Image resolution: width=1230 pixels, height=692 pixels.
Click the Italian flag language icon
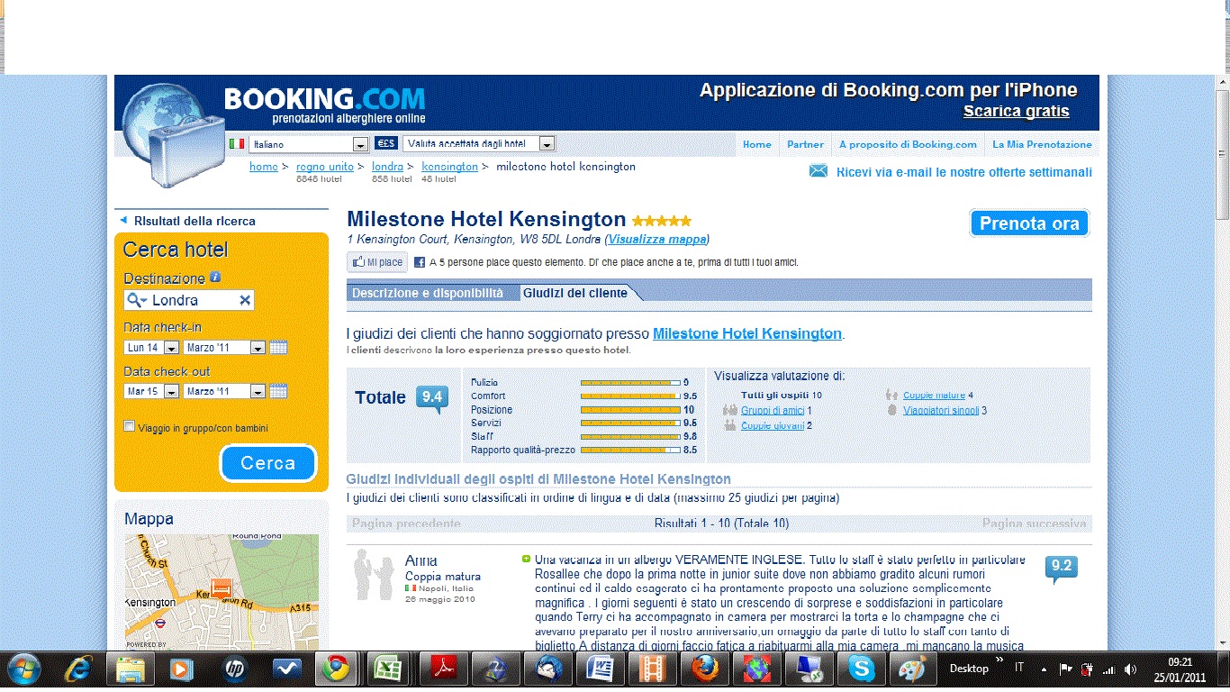pos(237,143)
